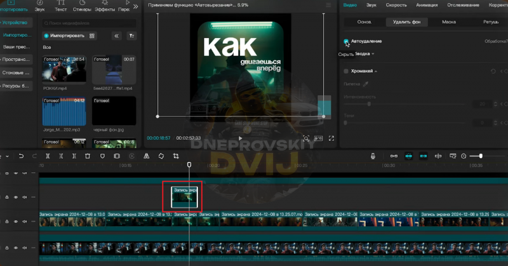Open the Отслеживание tab

pyautogui.click(x=463, y=5)
